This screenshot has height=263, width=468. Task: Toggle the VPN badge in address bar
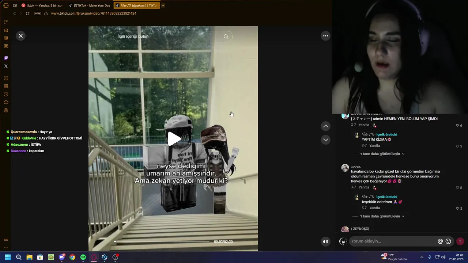(37, 14)
